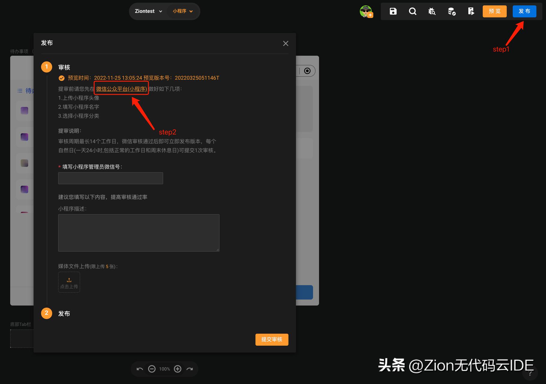Screen dimensions: 546x384
Task: Expand the 小程序 platform dropdown
Action: (182, 11)
